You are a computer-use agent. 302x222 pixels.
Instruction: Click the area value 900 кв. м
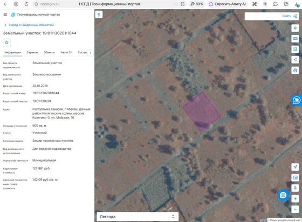coord(39,126)
